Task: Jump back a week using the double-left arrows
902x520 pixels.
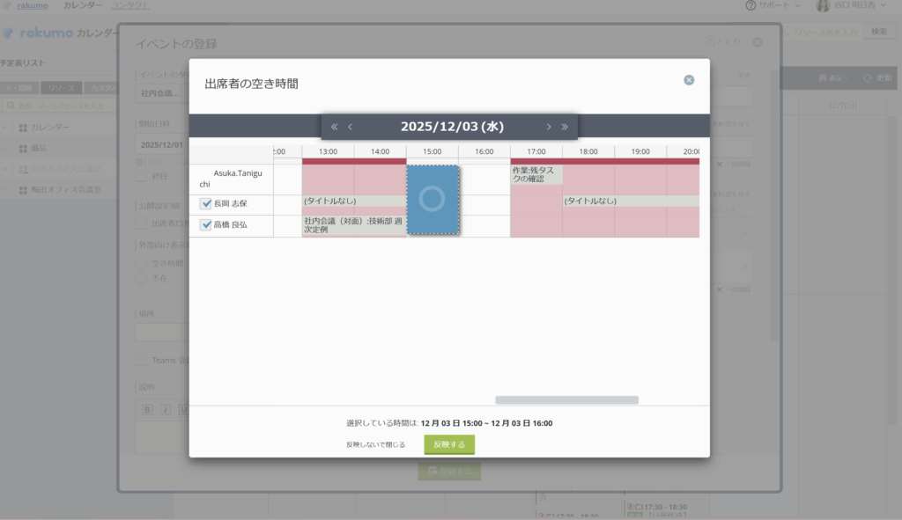Action: (x=333, y=126)
